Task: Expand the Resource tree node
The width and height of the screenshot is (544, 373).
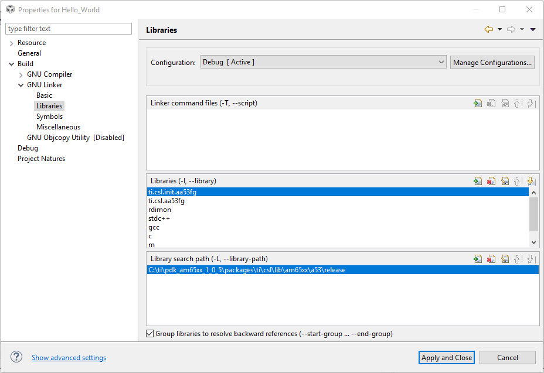Action: 12,43
